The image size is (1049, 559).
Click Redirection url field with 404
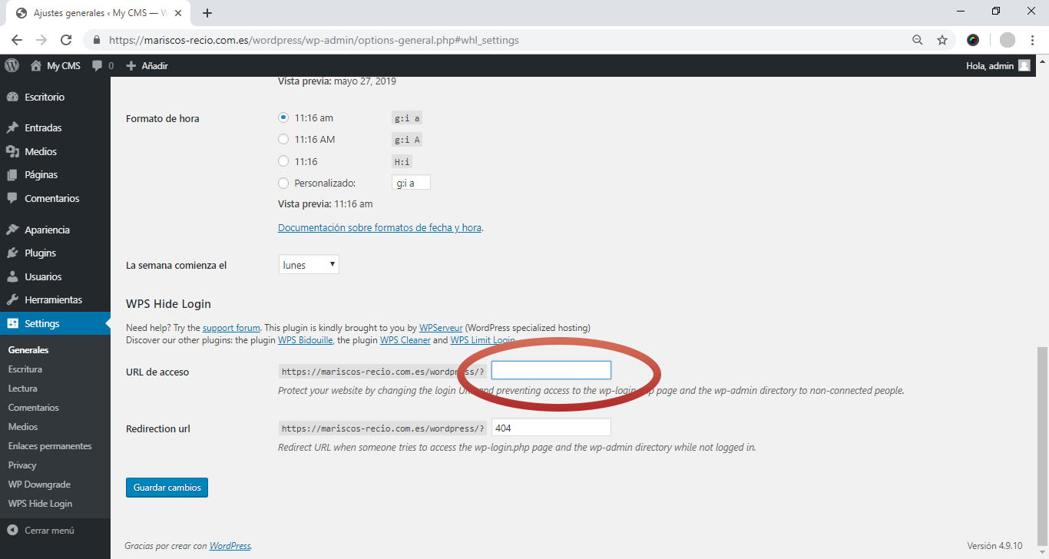tap(551, 428)
